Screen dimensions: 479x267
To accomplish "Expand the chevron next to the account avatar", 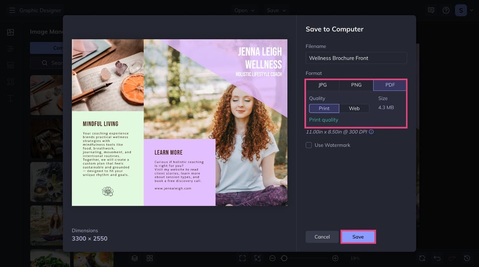I will tap(472, 10).
